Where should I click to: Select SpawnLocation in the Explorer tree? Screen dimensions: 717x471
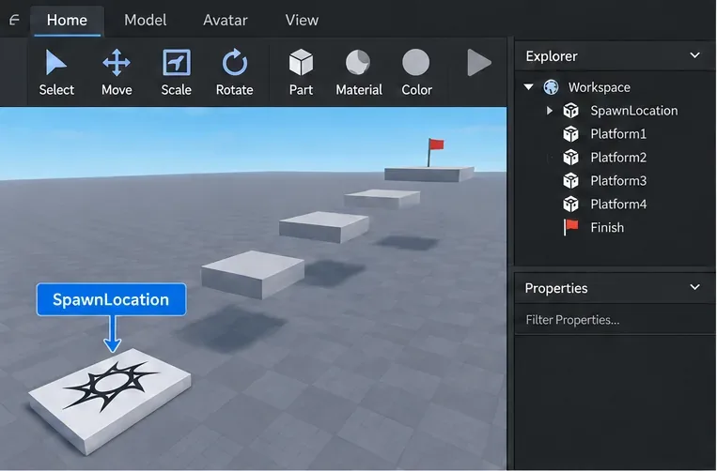pos(633,111)
